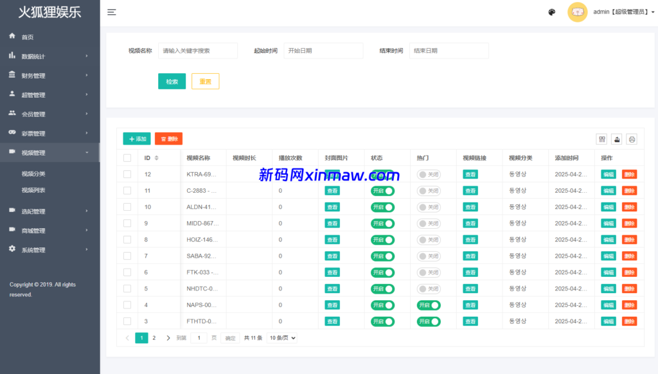Open the 视频列表 submenu item
Viewport: 658px width, 374px height.
(x=33, y=190)
